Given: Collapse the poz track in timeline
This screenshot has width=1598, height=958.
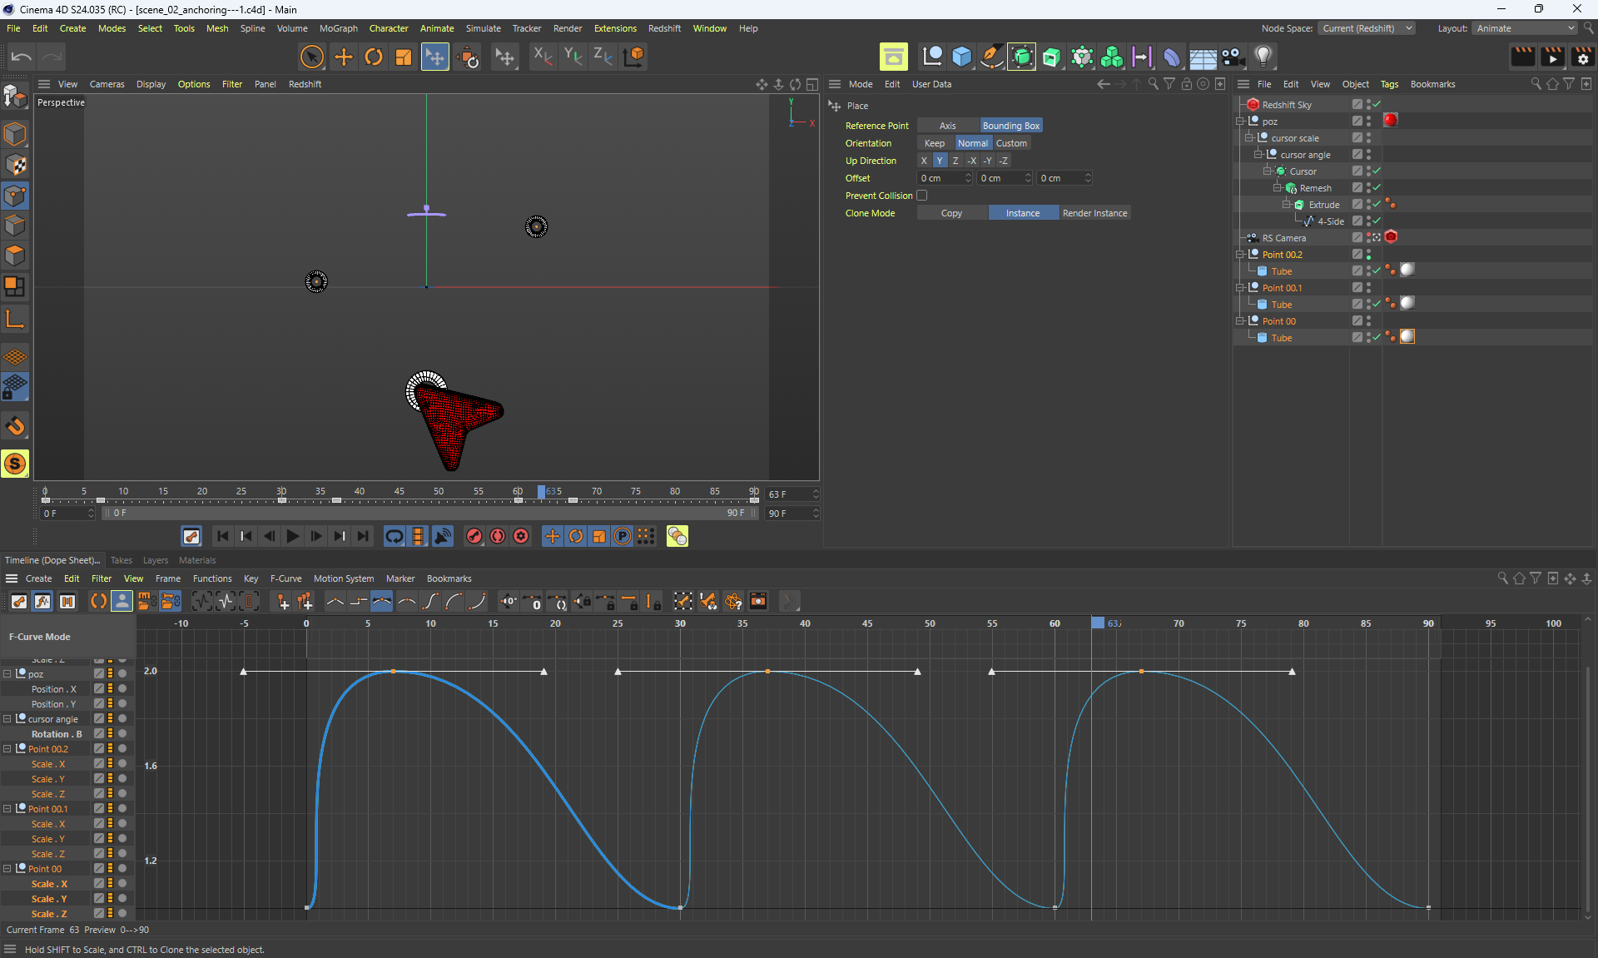Looking at the screenshot, I should [x=7, y=674].
